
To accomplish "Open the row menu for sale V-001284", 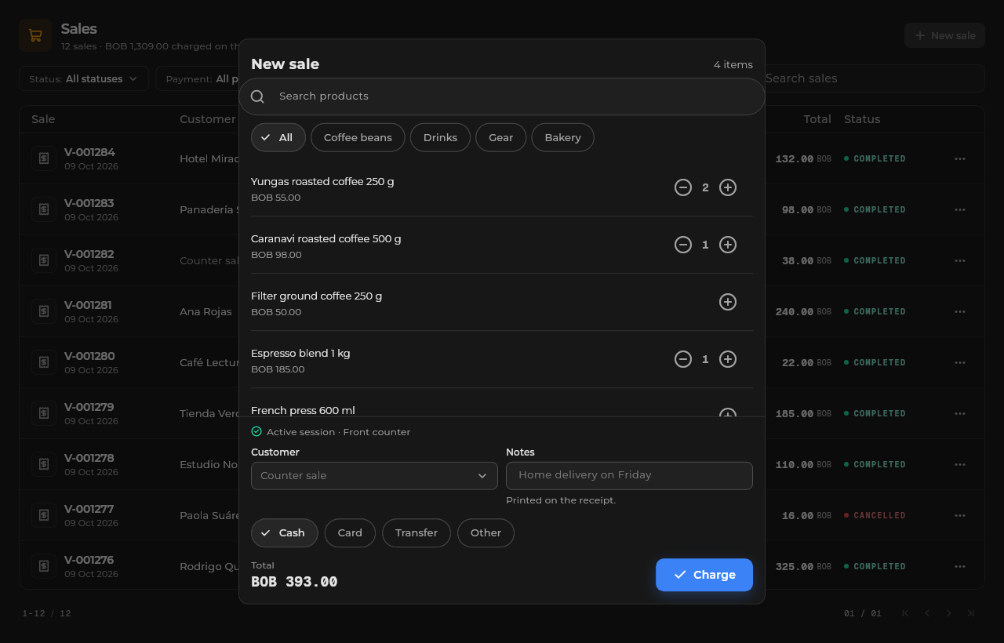I will pos(960,158).
